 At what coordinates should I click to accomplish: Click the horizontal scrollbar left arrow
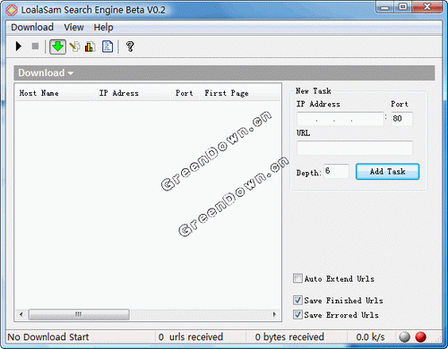click(x=21, y=314)
